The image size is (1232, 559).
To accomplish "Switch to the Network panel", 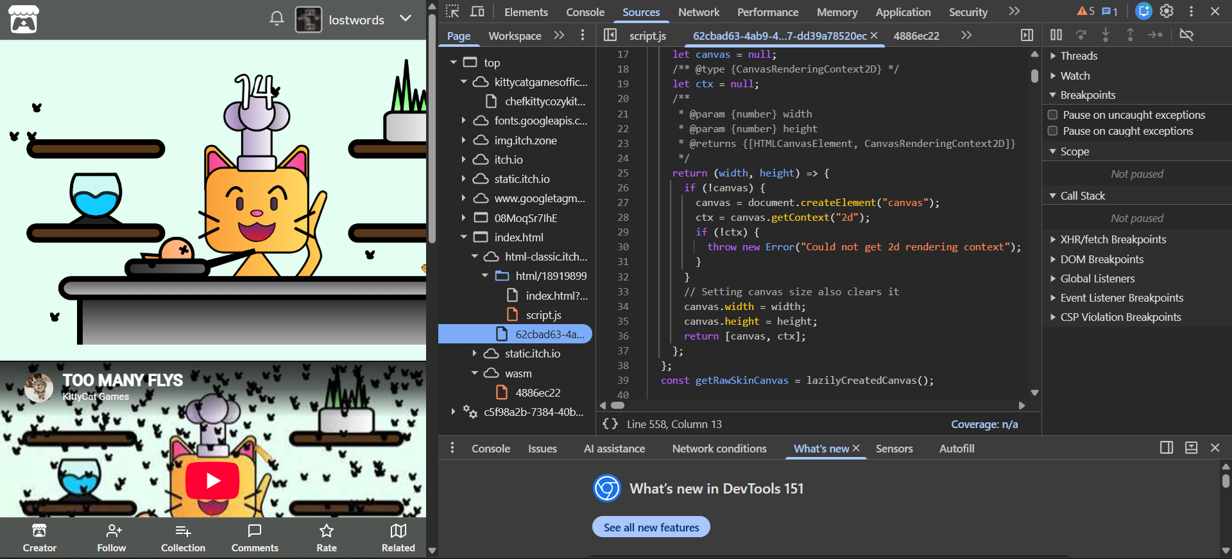I will click(699, 12).
